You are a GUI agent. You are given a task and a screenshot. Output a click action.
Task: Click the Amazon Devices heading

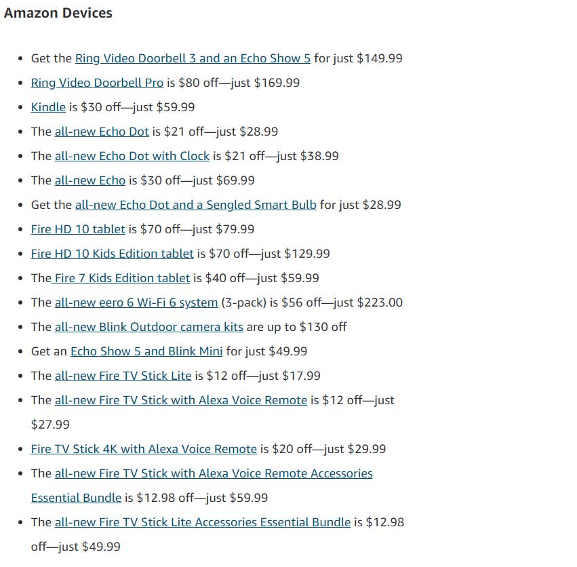(x=58, y=13)
